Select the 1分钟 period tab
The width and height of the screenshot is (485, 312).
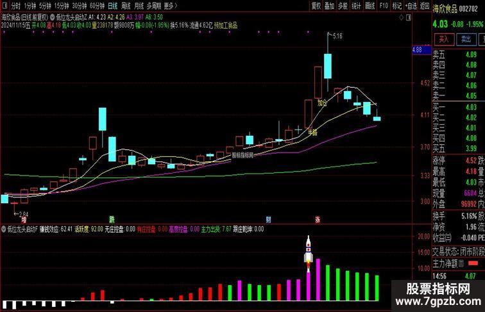(30, 6)
